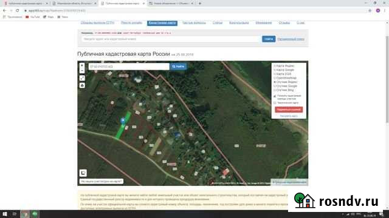Click the blue Найти button in map search

point(178,67)
